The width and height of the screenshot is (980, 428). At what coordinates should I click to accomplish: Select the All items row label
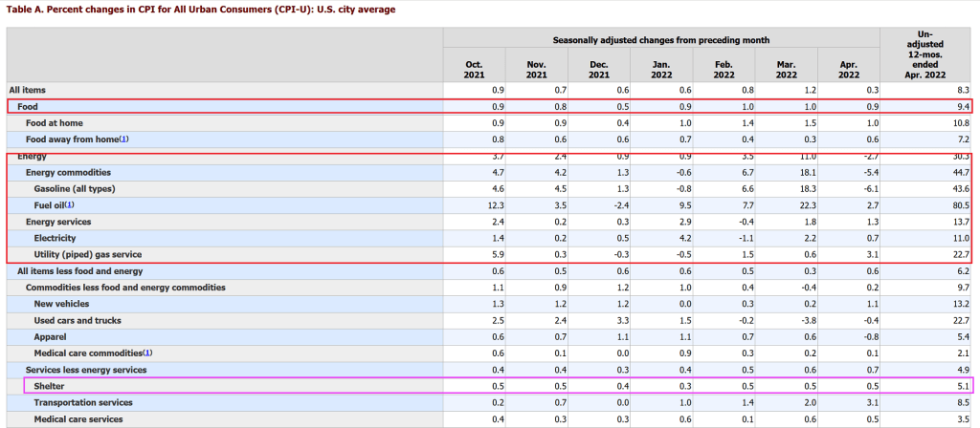point(30,89)
